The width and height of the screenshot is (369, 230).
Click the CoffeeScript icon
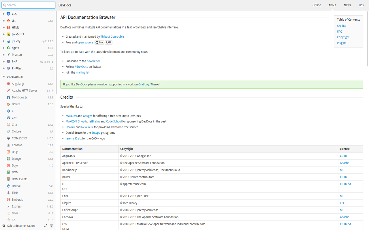point(8,138)
